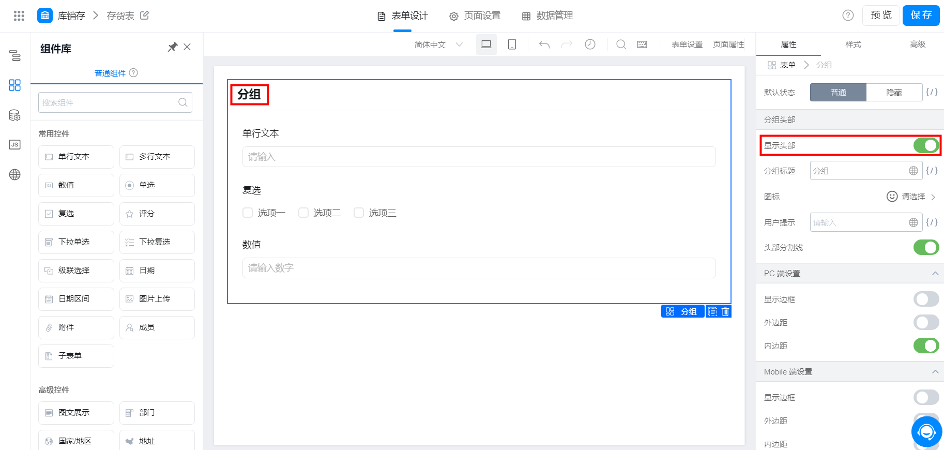Toggle PC 内边距 switch
Screen dimensions: 944x450
tap(926, 346)
